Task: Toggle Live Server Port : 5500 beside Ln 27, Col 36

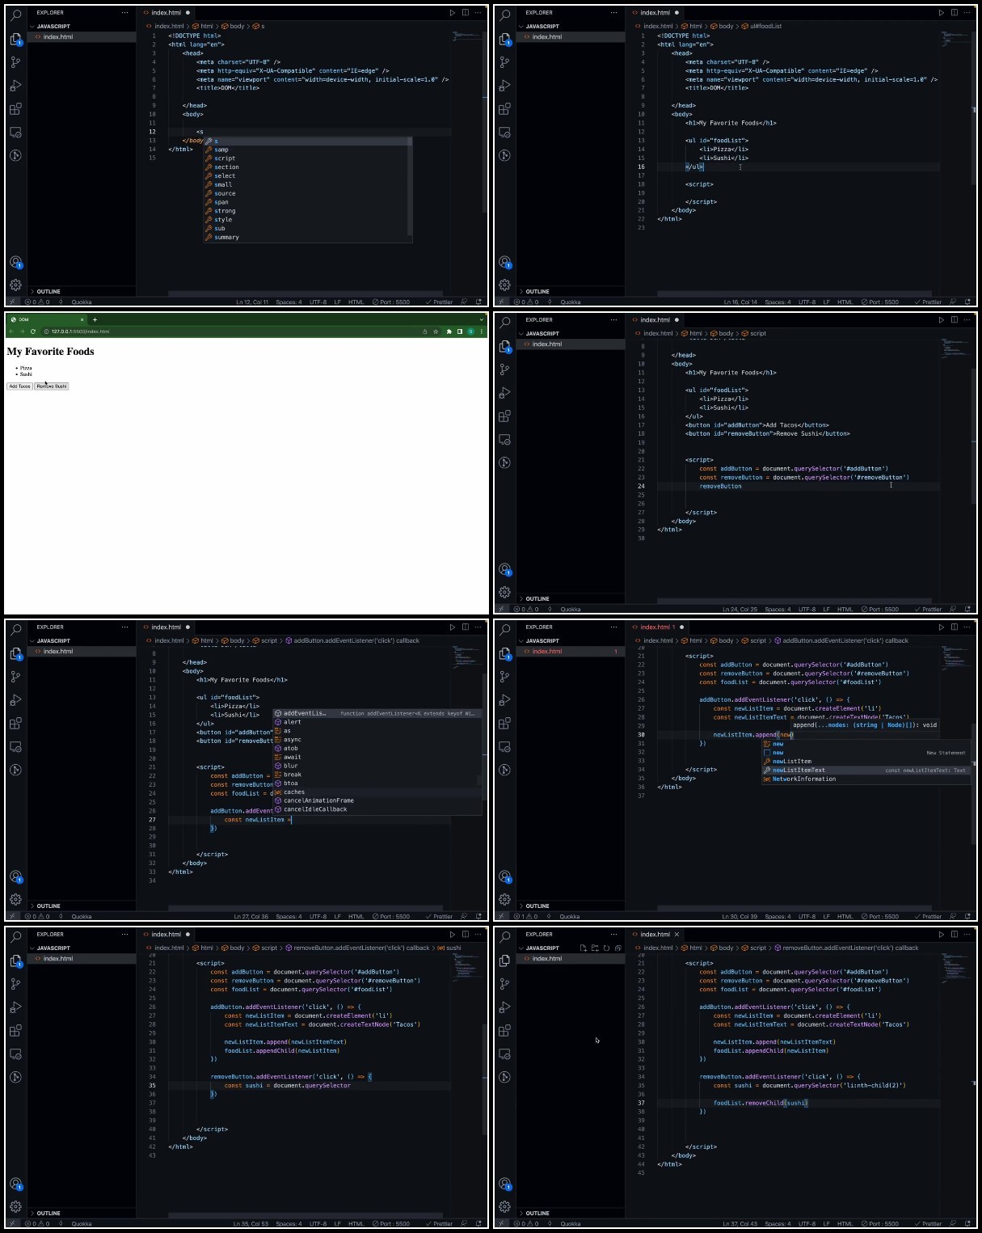Action: pyautogui.click(x=391, y=917)
